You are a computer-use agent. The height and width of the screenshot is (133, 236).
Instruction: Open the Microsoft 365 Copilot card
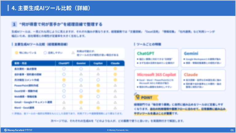point(156,80)
